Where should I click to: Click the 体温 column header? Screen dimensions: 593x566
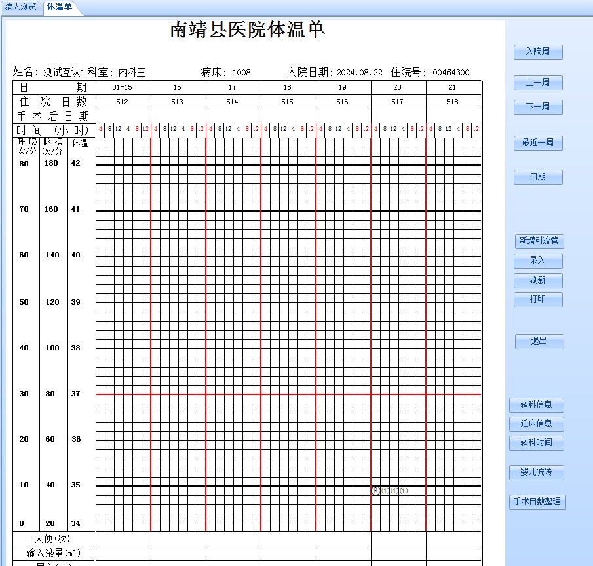(80, 143)
